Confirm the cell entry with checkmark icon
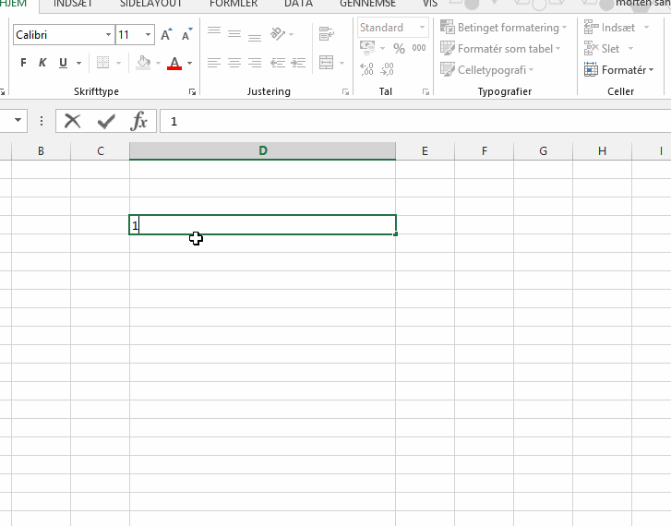671x526 pixels. point(105,121)
